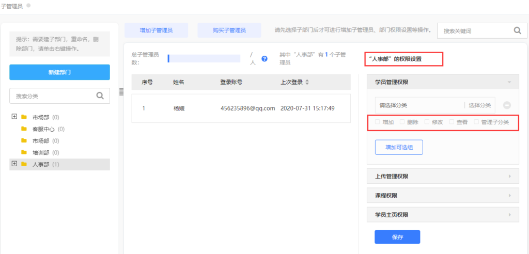529x254 pixels.
Task: Click the folder icon for 培训部
Action: point(24,152)
